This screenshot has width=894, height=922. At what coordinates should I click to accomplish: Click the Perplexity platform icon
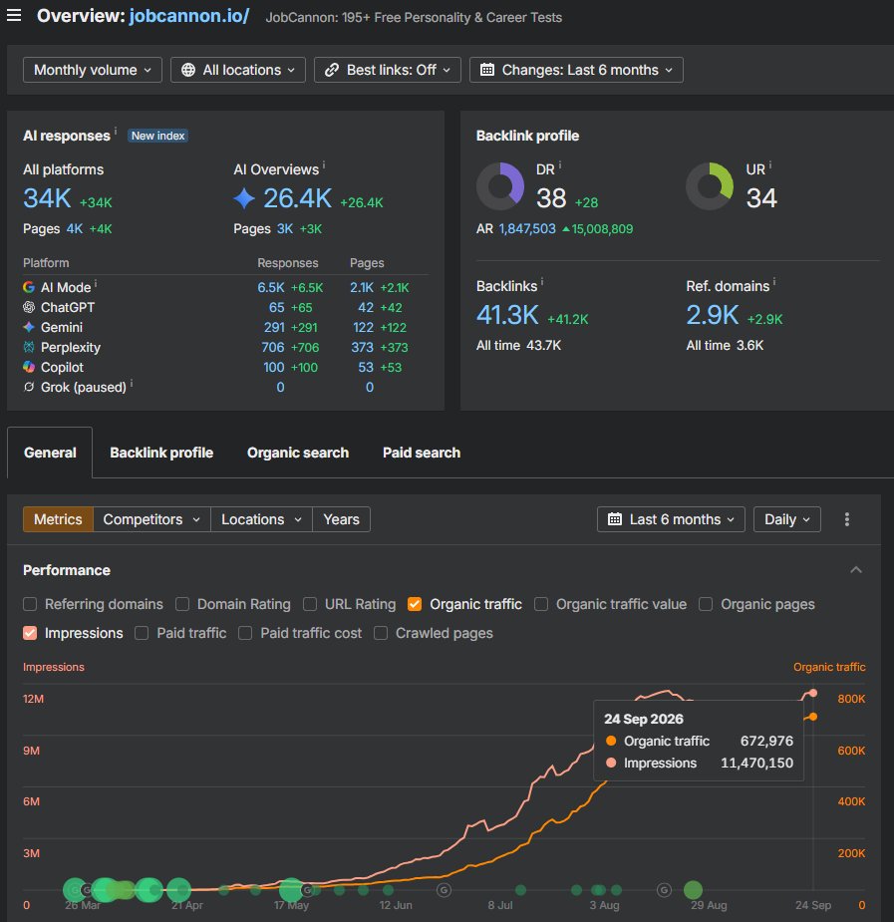tap(29, 347)
